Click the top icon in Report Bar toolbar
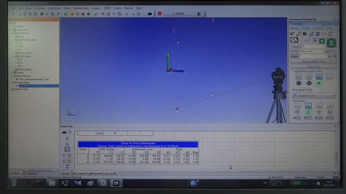The image size is (346, 194). (x=64, y=133)
